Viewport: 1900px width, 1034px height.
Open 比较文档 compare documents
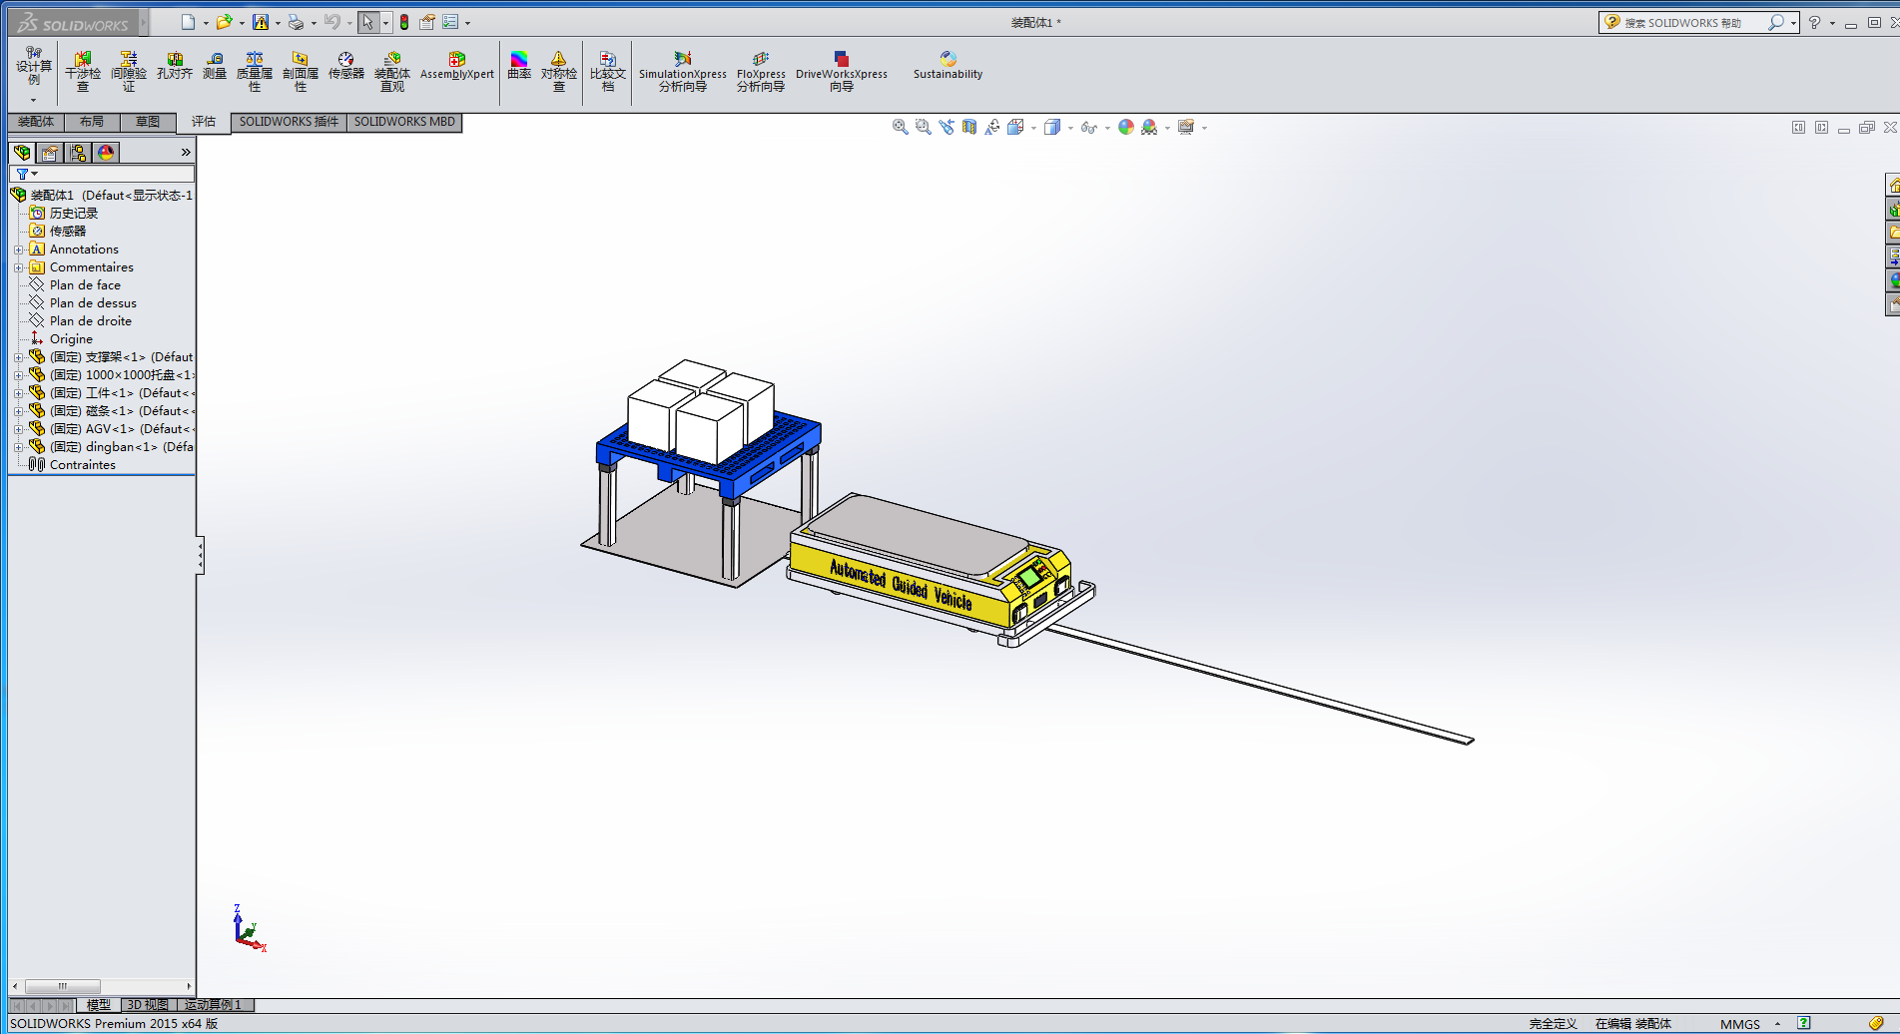pyautogui.click(x=608, y=72)
